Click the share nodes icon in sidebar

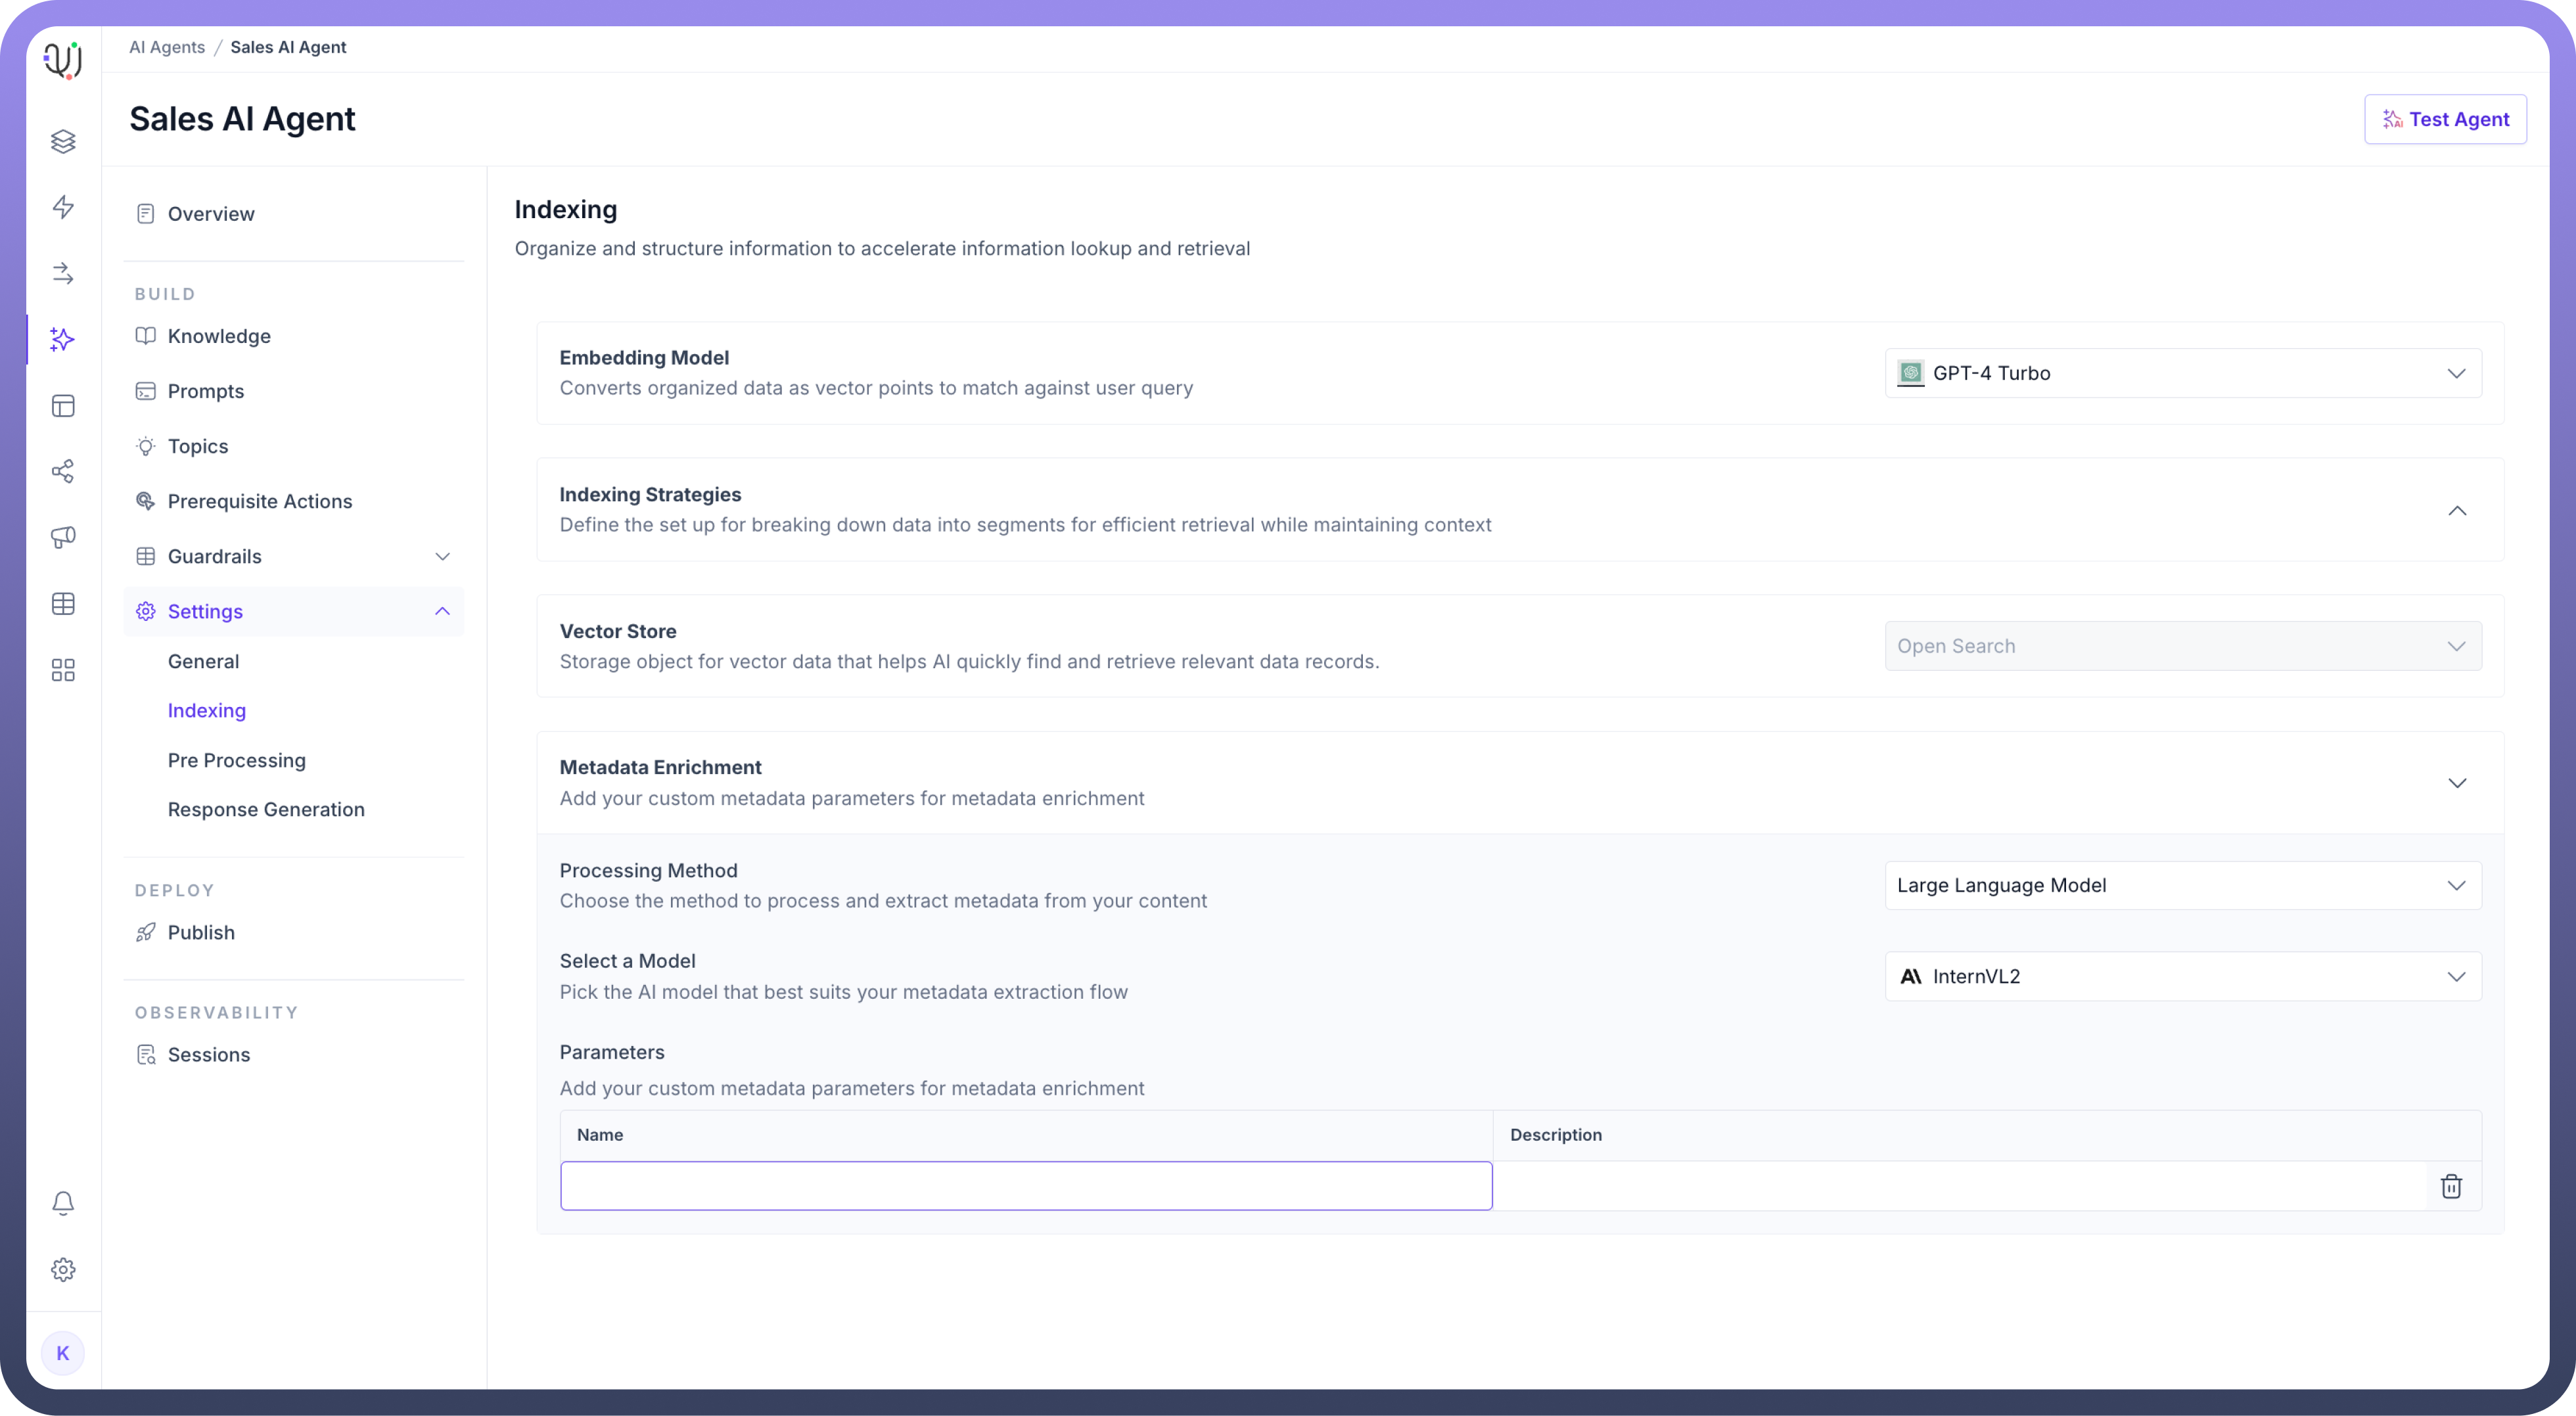coord(63,471)
